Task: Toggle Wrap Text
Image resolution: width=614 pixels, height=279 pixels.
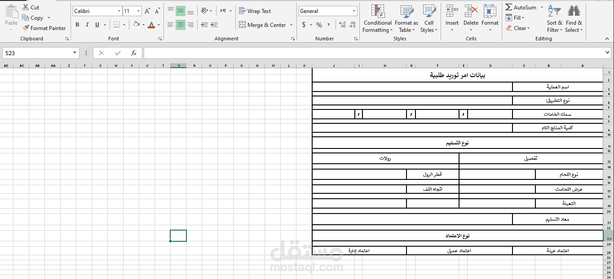Action: pyautogui.click(x=255, y=11)
